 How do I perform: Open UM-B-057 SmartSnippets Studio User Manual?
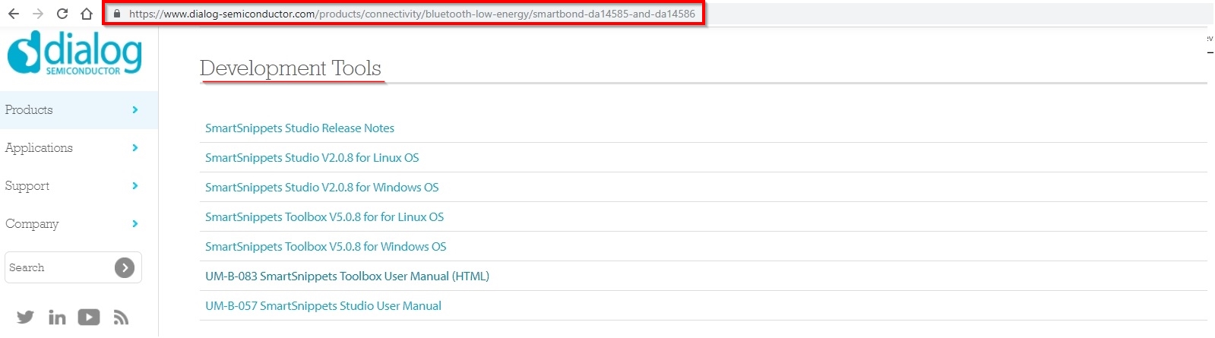tap(323, 306)
